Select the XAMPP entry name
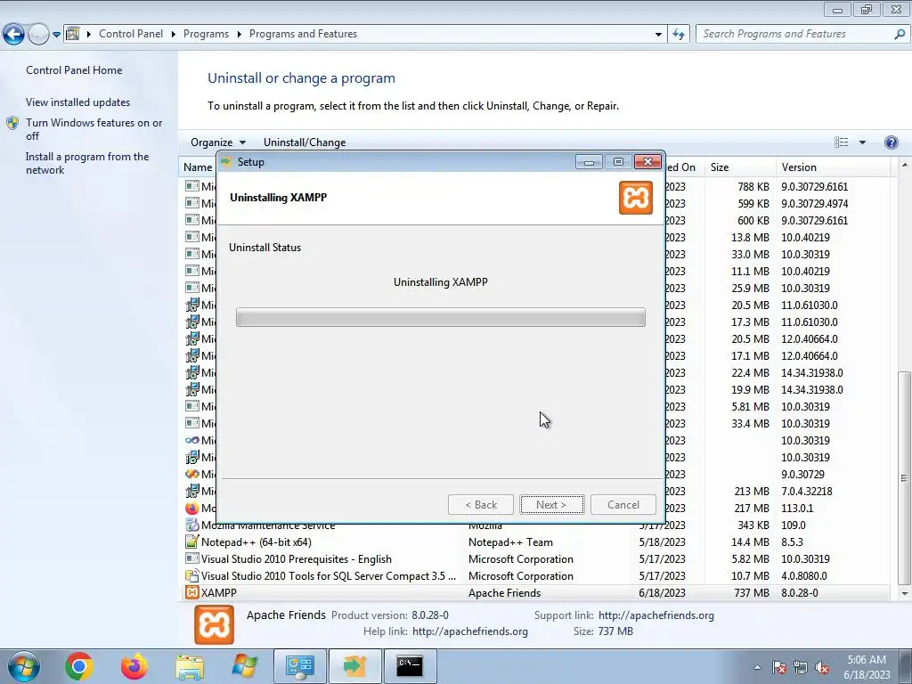Screen dimensions: 912x684 (219, 592)
